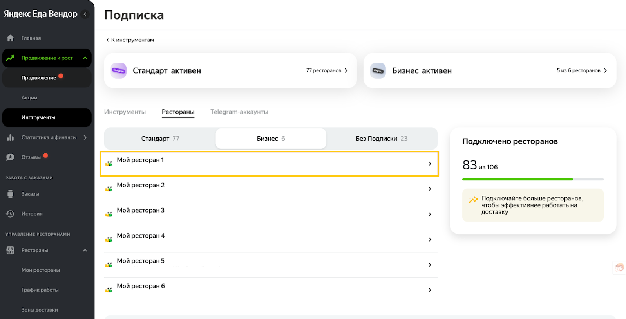Click the icon beside Мой ресторан 1
The image size is (626, 319).
[x=109, y=164]
